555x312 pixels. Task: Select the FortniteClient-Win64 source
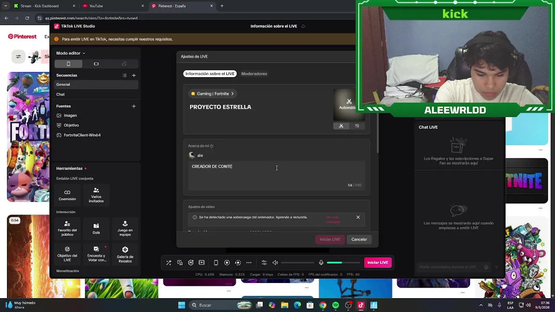coord(96,135)
